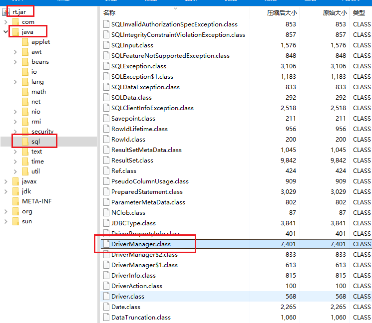
Task: Click the com folder icon
Action: coord(15,22)
